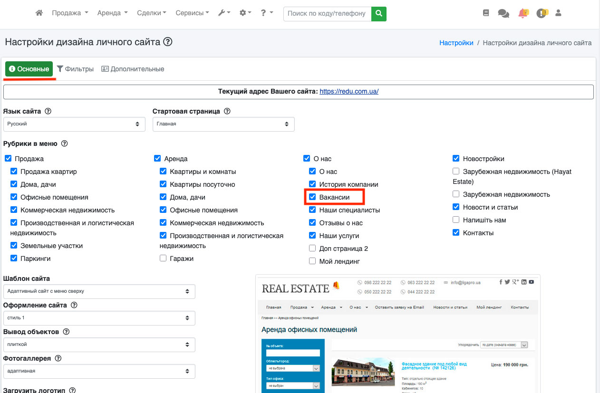Click the user profile icon
This screenshot has height=393, width=600.
coord(558,13)
